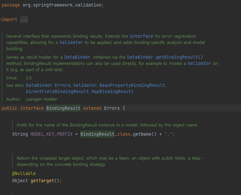
Task: Click the package name org.springframework.validation
Action: 62,5
